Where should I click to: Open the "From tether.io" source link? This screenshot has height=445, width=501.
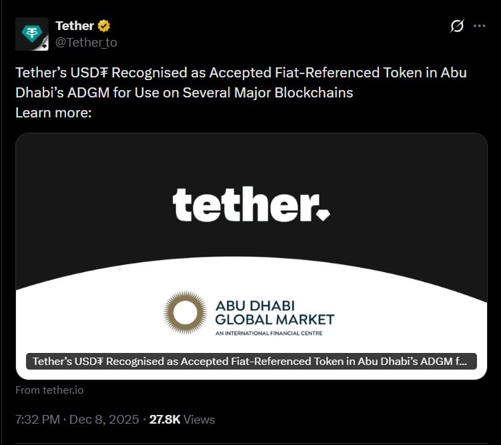pyautogui.click(x=49, y=390)
